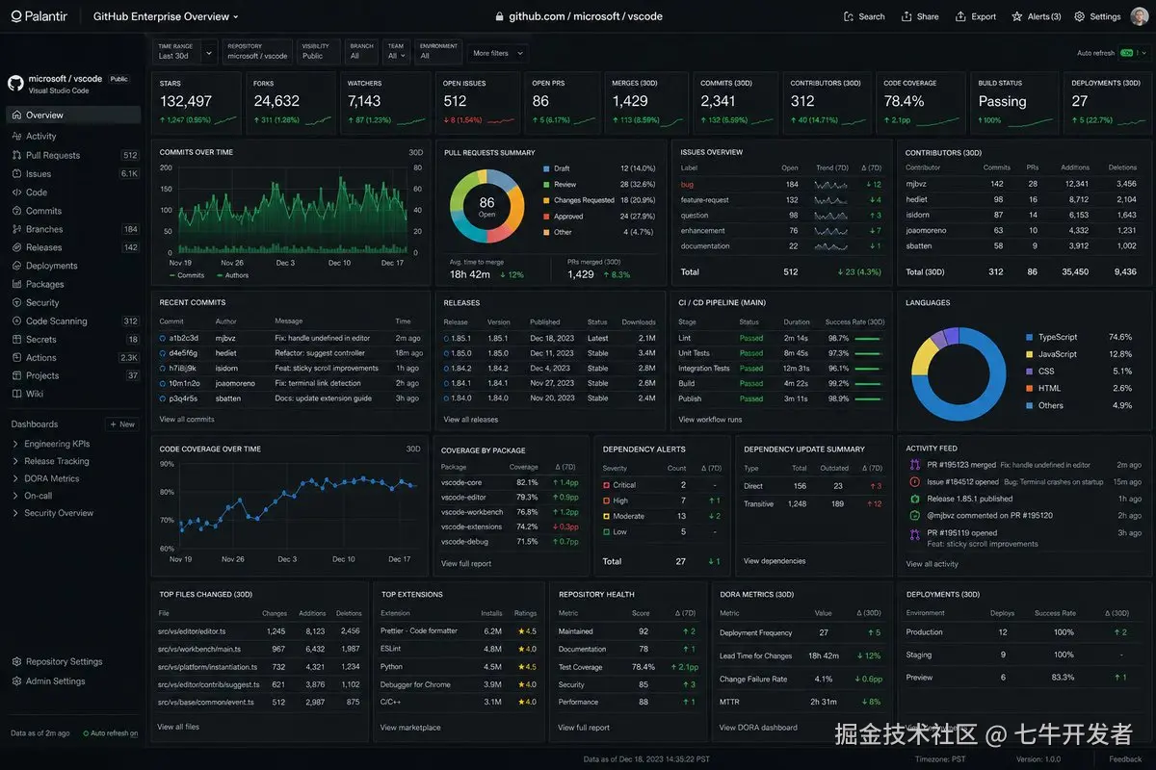Click the Repository Settings gear icon
The height and width of the screenshot is (770, 1156).
coord(16,662)
